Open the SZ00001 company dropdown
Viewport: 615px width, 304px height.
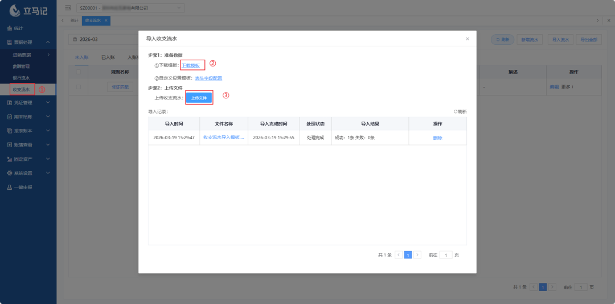coord(130,8)
